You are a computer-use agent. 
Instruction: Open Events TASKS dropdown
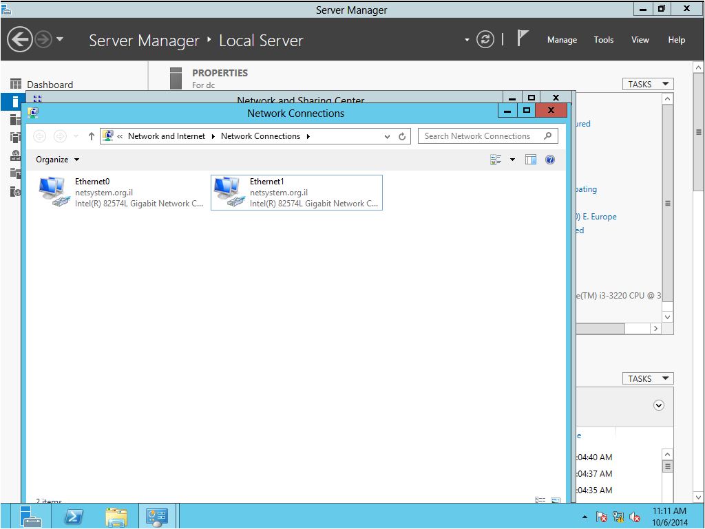(648, 378)
